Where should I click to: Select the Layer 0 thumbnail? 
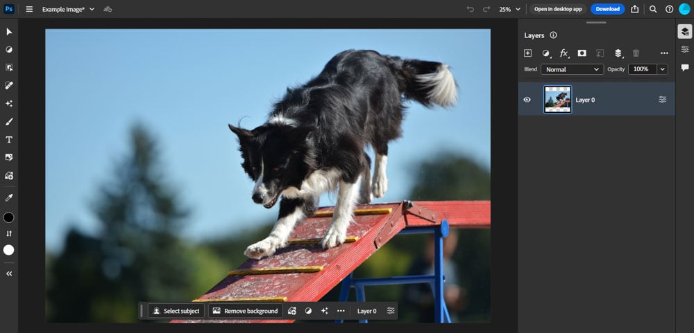[558, 100]
